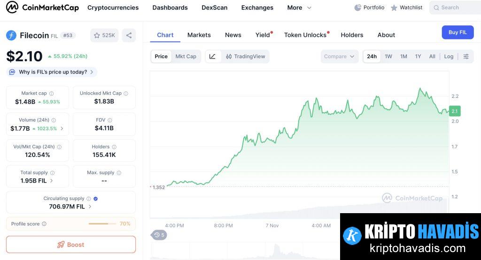Image resolution: width=481 pixels, height=260 pixels.
Task: Expand Circulating supply 706.97M FIL chevron
Action: 90,207
